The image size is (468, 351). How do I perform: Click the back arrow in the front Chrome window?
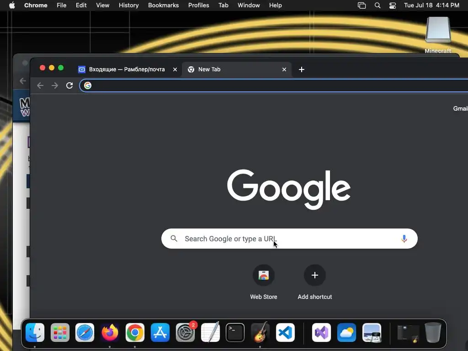[x=40, y=85]
